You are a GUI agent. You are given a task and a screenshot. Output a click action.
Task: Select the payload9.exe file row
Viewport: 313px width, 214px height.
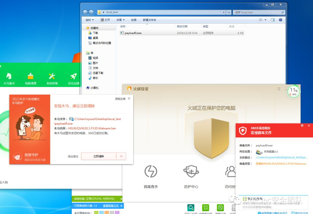click(182, 33)
